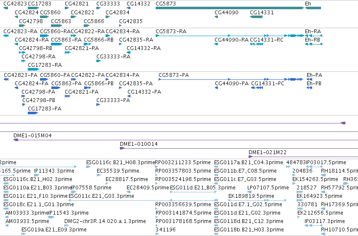Select the CG14332-PA protein label
This screenshot has width=358, height=236.
144,92
